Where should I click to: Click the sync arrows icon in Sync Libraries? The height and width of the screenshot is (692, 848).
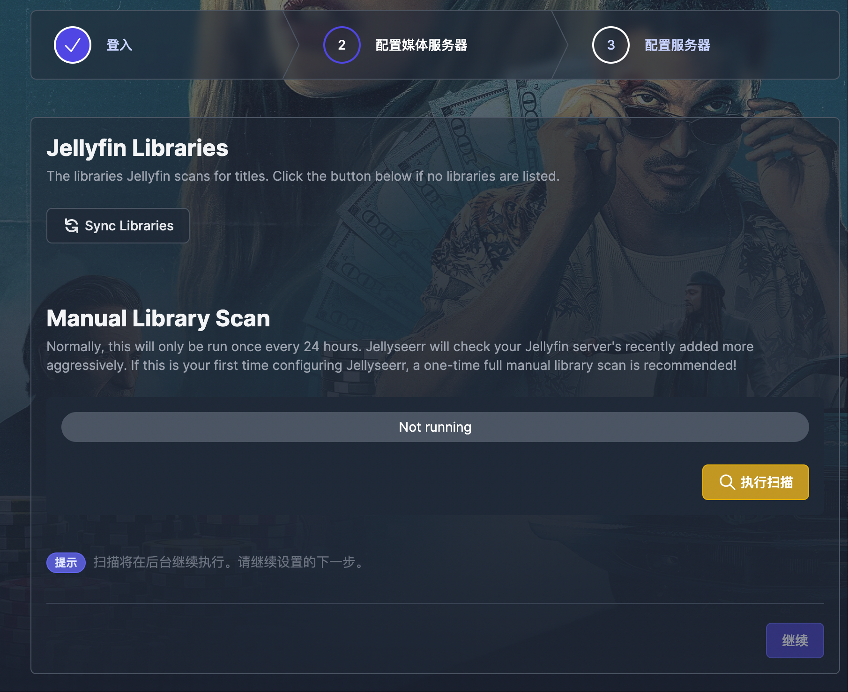[x=72, y=226]
